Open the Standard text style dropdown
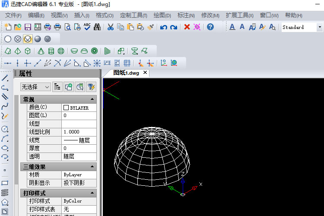Viewport: 324px width, 216px height. pyautogui.click(x=320, y=27)
